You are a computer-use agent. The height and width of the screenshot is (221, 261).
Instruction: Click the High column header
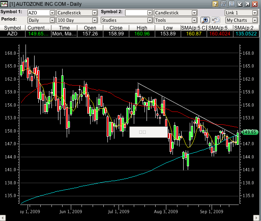[142, 28]
